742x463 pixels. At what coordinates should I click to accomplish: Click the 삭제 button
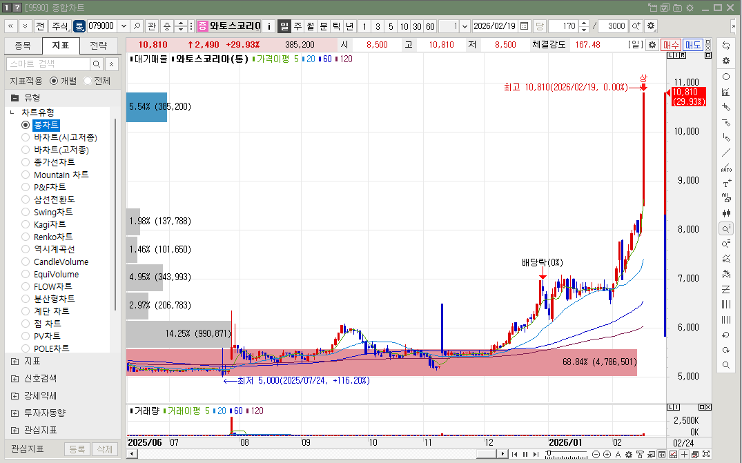pos(105,449)
